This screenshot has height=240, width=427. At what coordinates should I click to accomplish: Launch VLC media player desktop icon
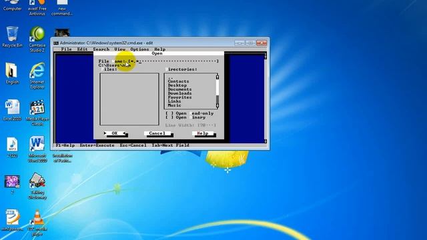[37, 223]
